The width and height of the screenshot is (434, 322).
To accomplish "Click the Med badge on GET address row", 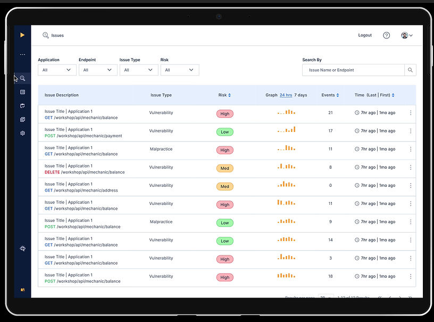I will tap(225, 187).
